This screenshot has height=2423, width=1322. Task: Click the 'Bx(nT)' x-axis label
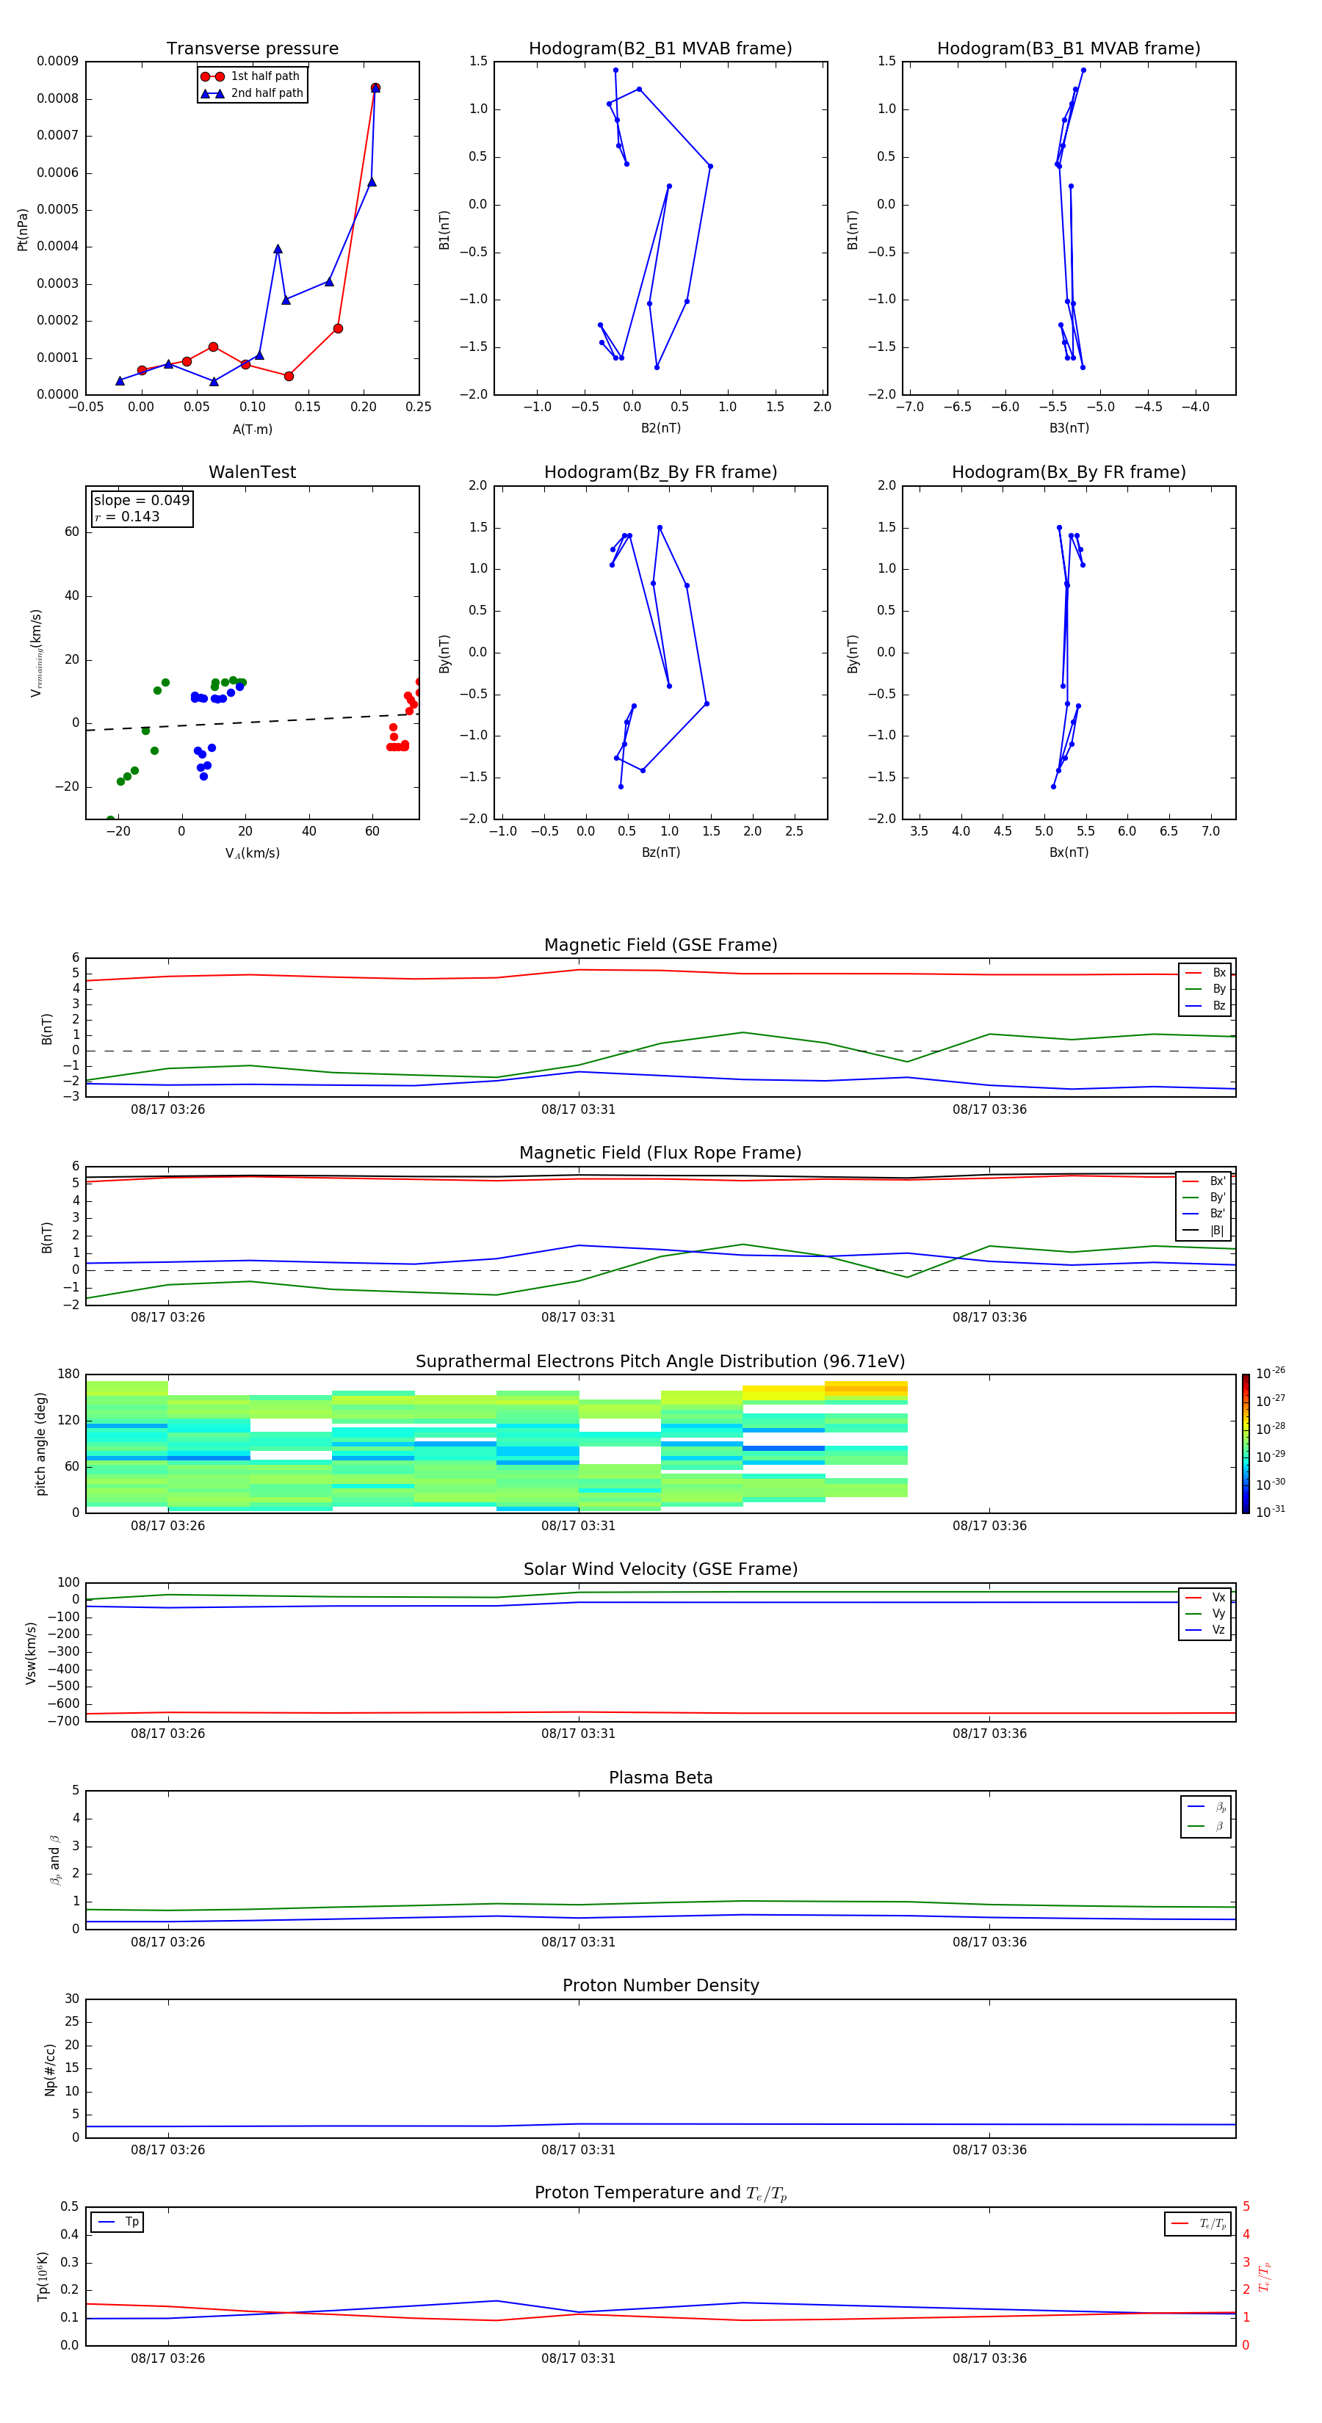pos(1069,852)
